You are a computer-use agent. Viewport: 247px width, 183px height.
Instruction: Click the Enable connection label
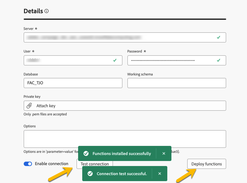tap(51, 164)
